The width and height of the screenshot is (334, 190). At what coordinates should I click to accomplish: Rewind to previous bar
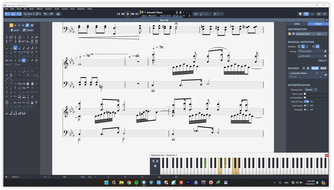pos(122,14)
